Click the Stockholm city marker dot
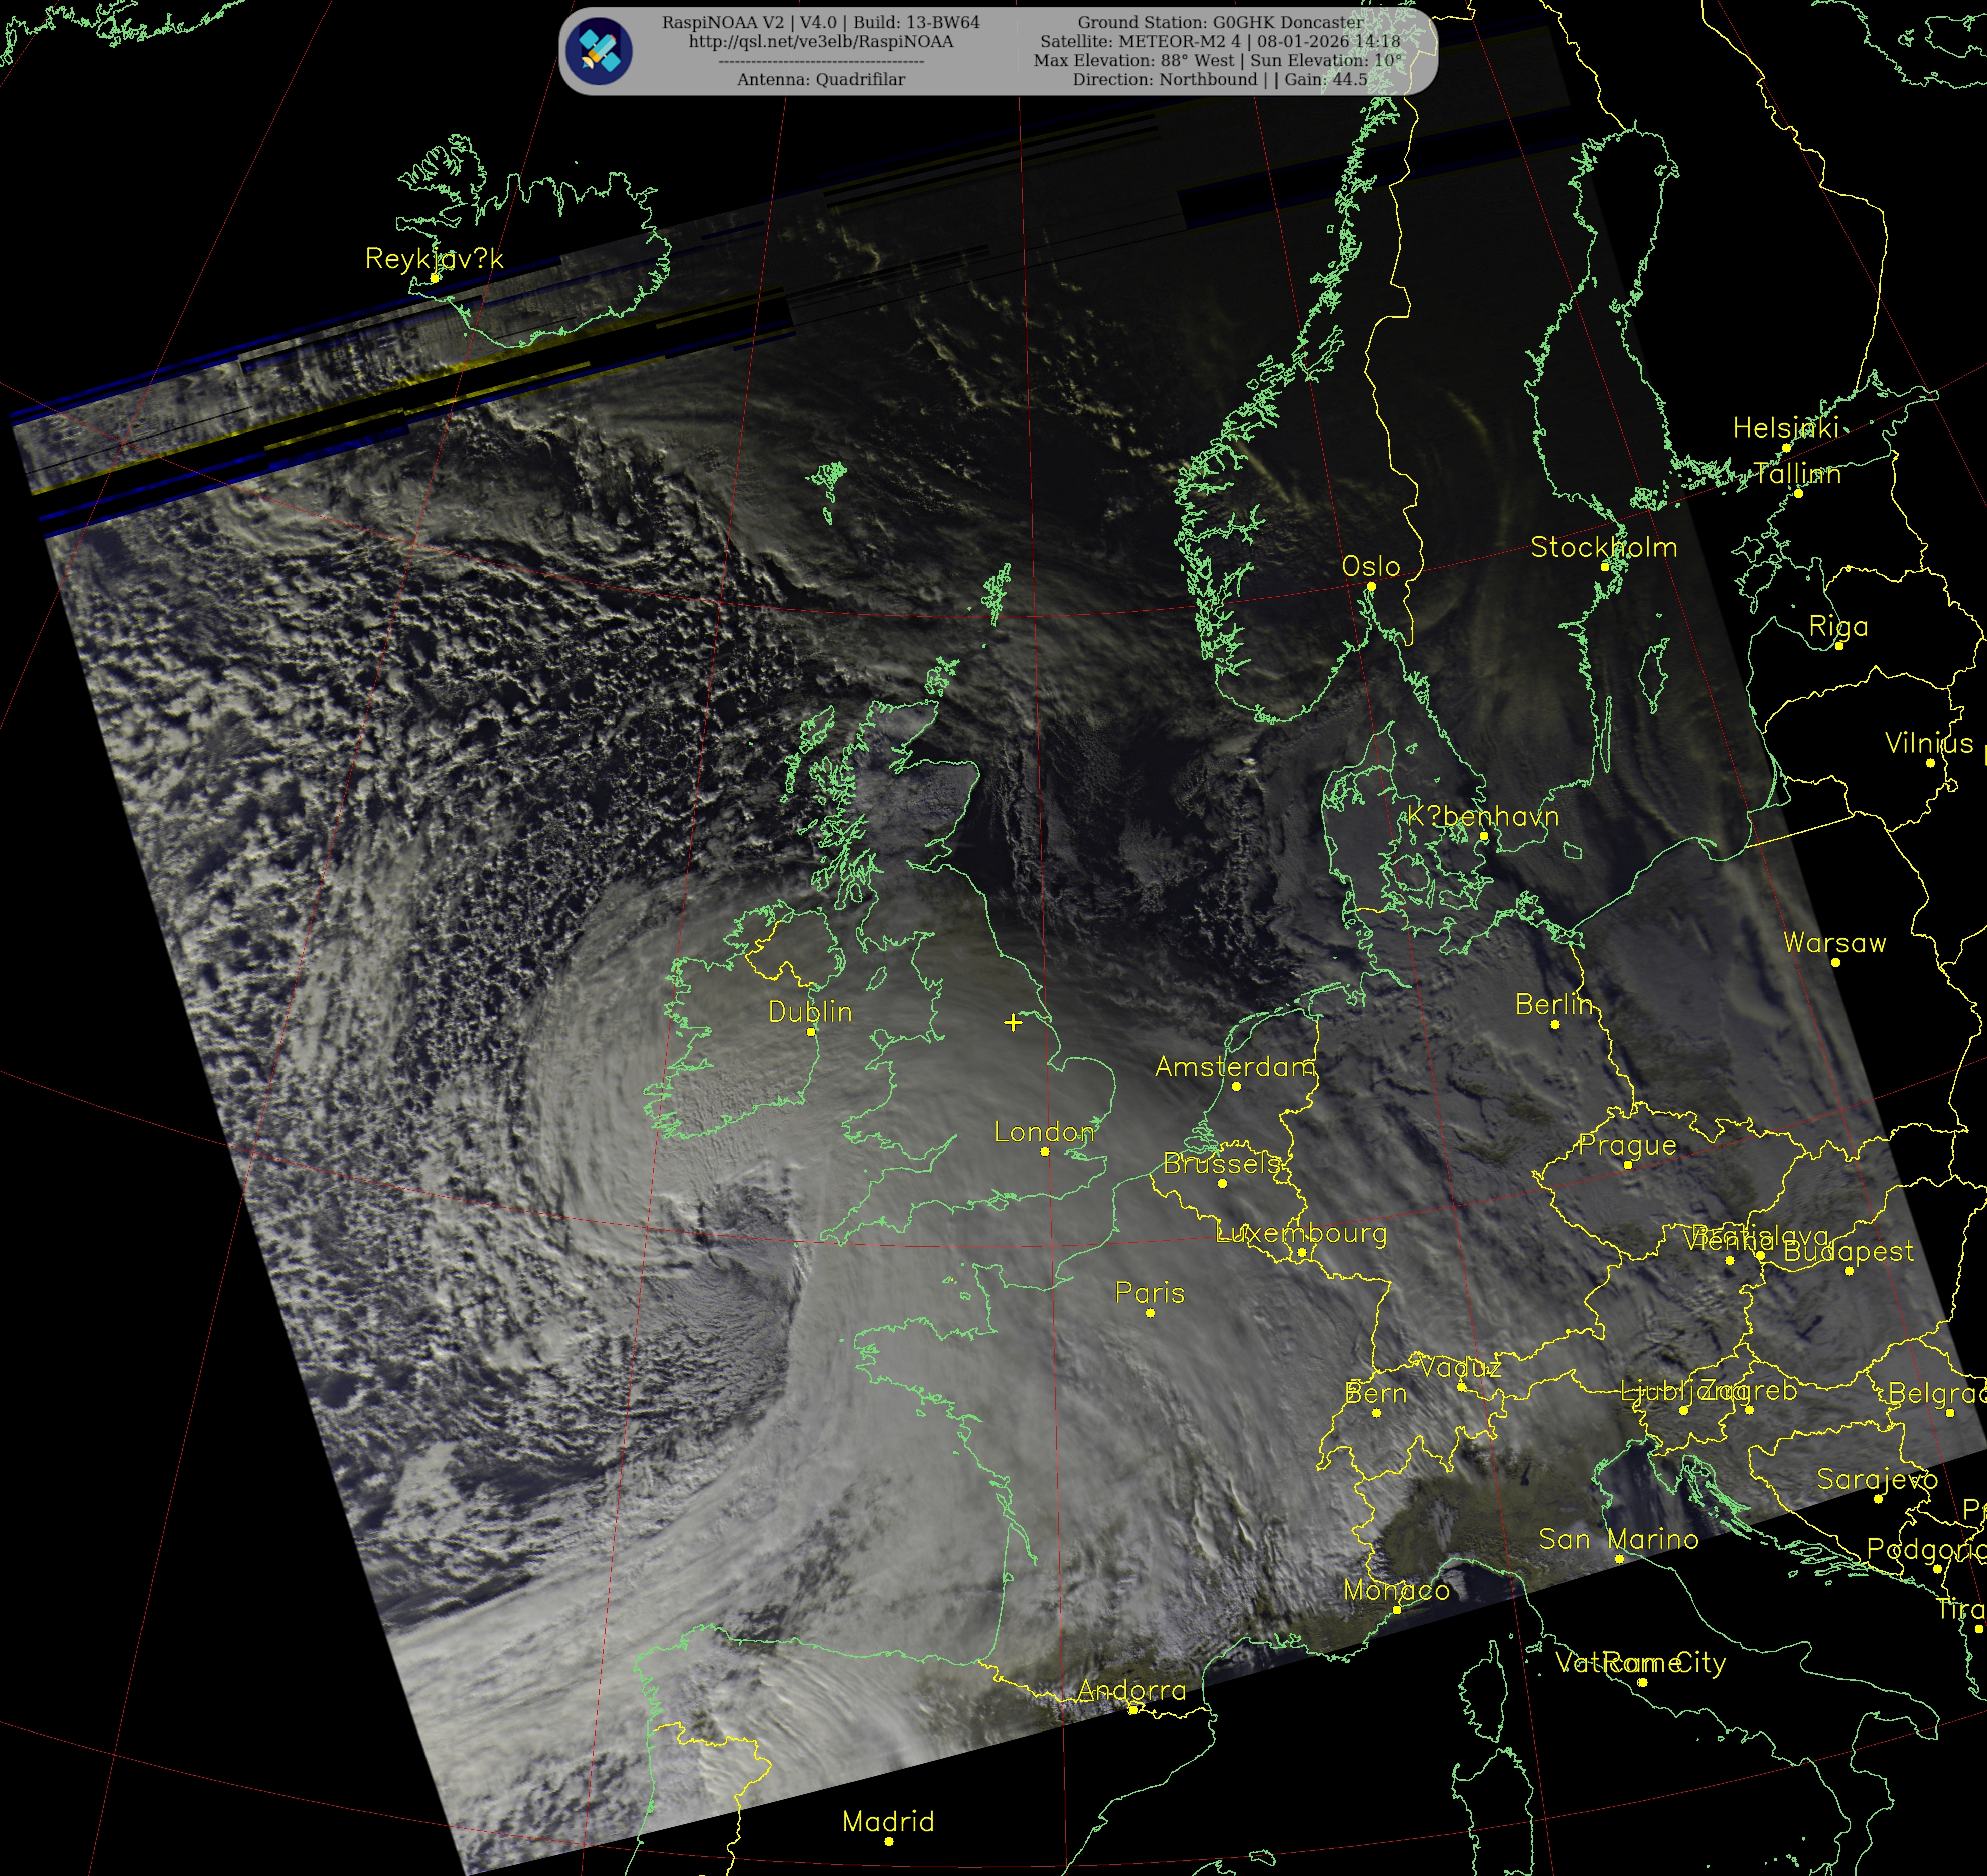1987x1876 pixels. pyautogui.click(x=1604, y=567)
